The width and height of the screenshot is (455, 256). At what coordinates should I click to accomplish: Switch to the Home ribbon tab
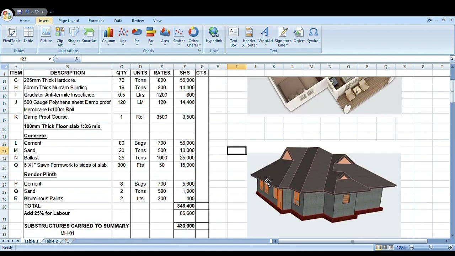(x=25, y=21)
